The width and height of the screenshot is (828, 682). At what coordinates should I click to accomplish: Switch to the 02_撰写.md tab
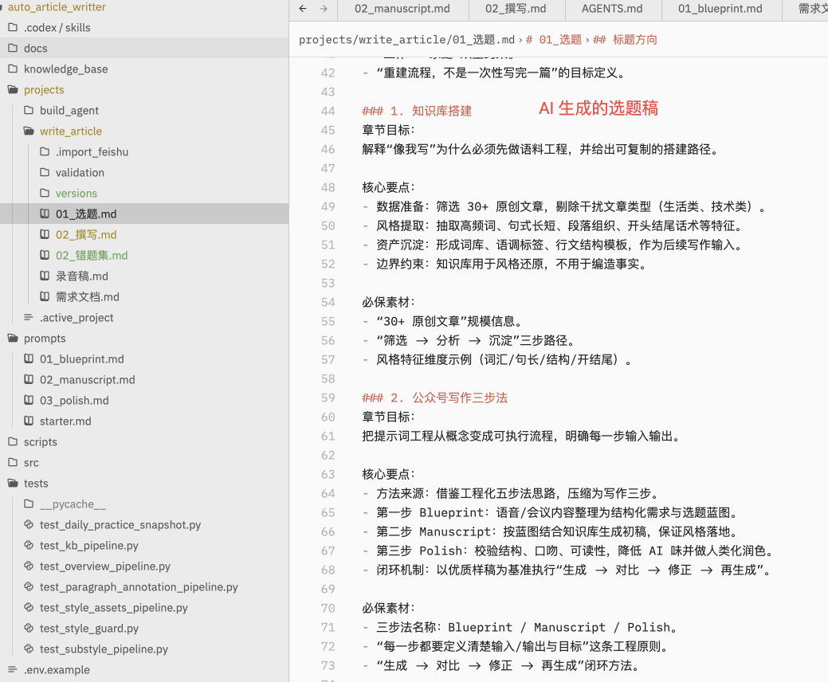point(516,9)
